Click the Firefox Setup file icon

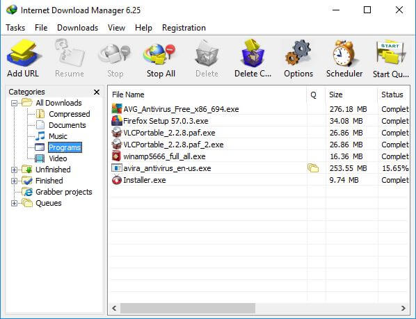(x=117, y=121)
